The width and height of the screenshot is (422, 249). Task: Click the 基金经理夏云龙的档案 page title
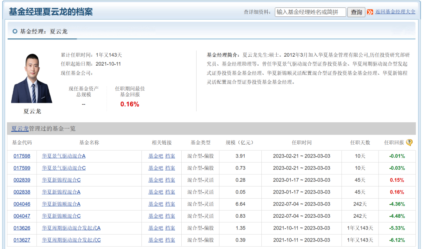click(50, 12)
